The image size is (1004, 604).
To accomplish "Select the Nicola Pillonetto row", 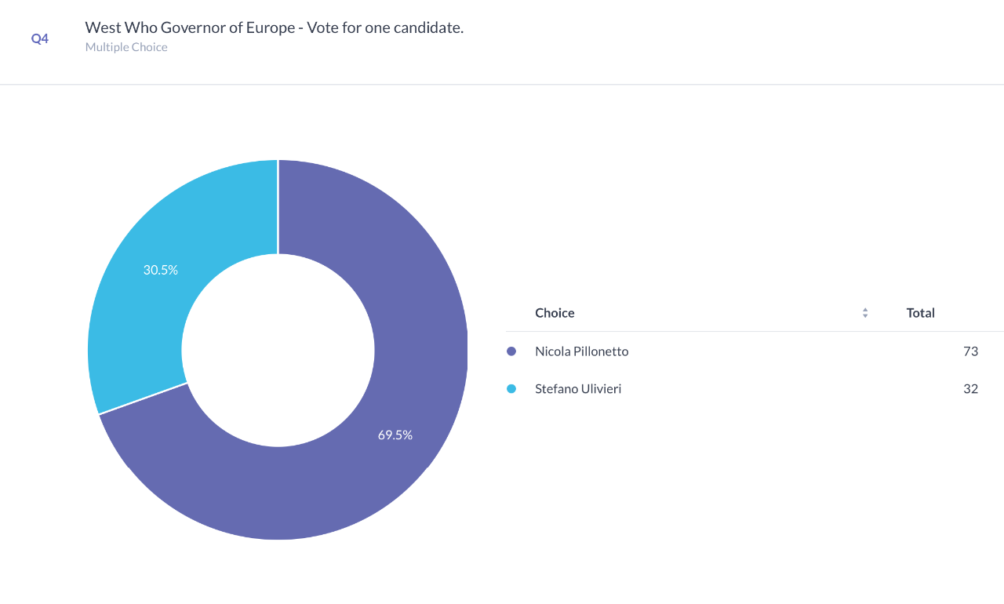I will coord(755,351).
